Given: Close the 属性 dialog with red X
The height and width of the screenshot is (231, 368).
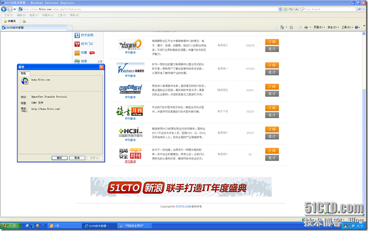Looking at the screenshot, I should coord(101,67).
